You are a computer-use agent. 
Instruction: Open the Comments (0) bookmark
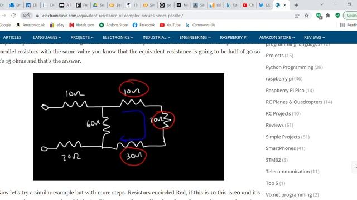click(200, 25)
